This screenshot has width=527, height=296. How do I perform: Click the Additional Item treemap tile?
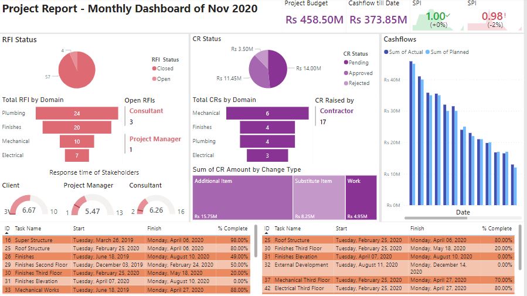pyautogui.click(x=242, y=198)
